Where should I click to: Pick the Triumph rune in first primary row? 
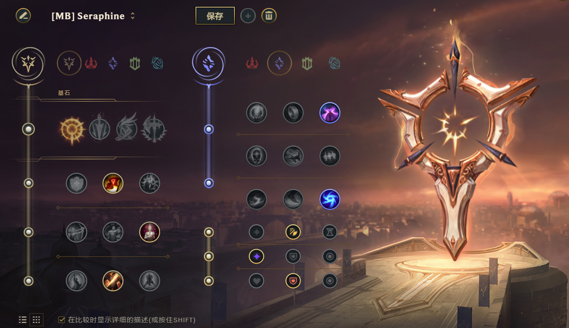point(113,183)
